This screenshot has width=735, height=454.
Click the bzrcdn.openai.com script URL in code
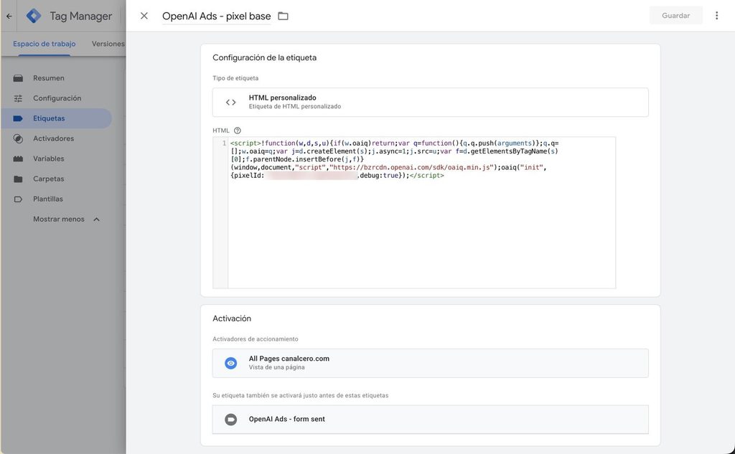(x=411, y=167)
